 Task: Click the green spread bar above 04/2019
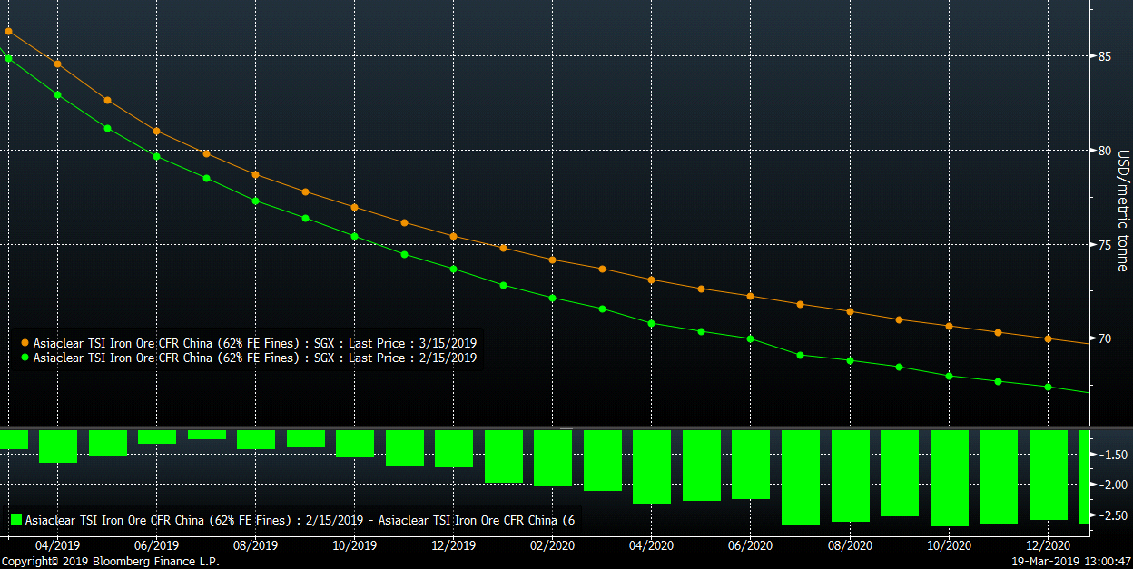click(57, 446)
